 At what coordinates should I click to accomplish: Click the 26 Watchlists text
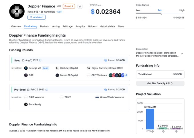[x=48, y=12]
